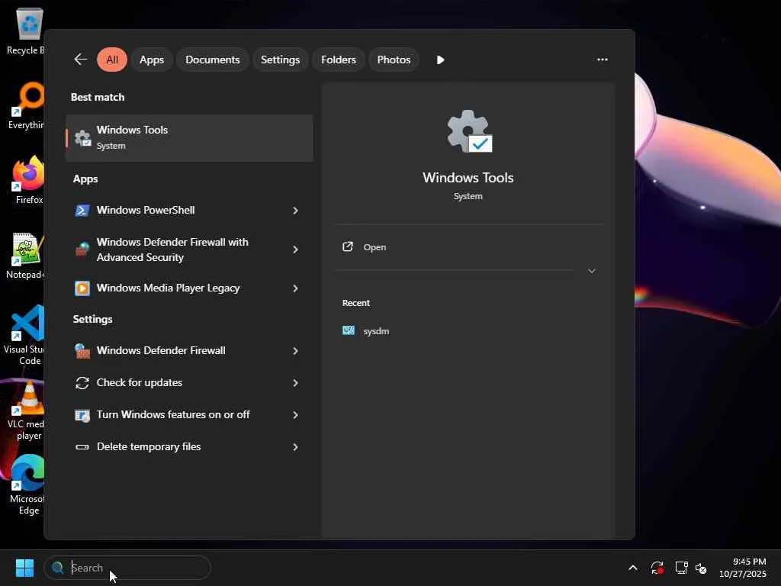Expand Windows Defender Firewall setting chevron
This screenshot has width=781, height=586.
click(295, 351)
